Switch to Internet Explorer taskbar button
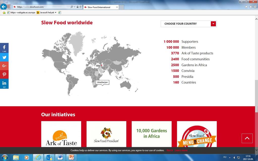The width and height of the screenshot is (258, 161). [38, 157]
